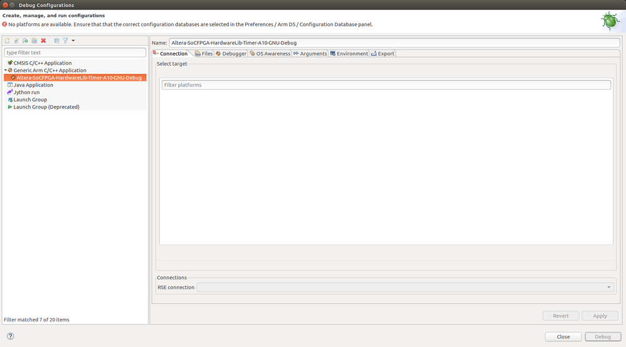Click the green bug icon in the dialog header
626x347 pixels.
point(610,21)
